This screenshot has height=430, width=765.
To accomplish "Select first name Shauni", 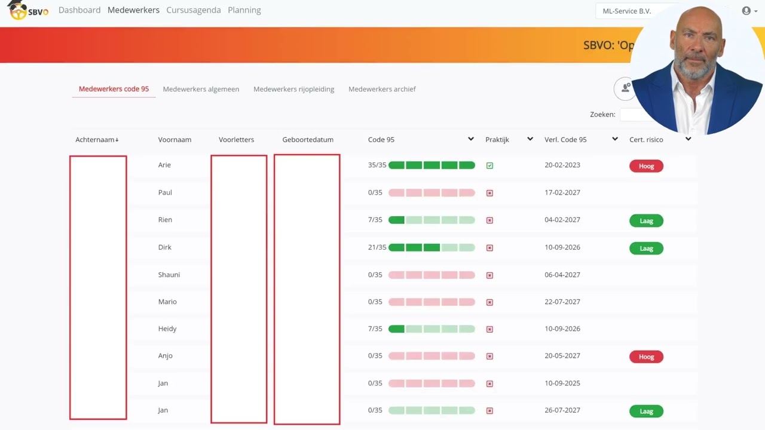I will pos(169,275).
